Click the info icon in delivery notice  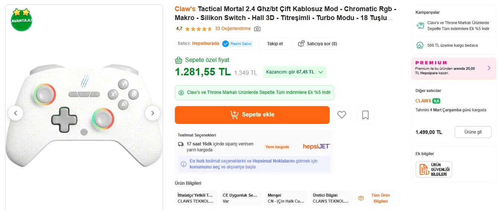click(x=183, y=164)
